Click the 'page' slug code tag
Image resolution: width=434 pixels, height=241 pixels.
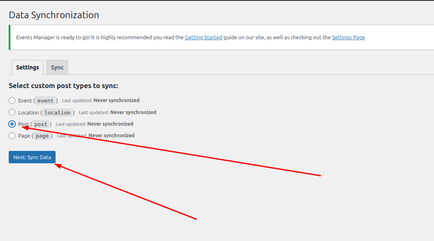click(x=42, y=136)
